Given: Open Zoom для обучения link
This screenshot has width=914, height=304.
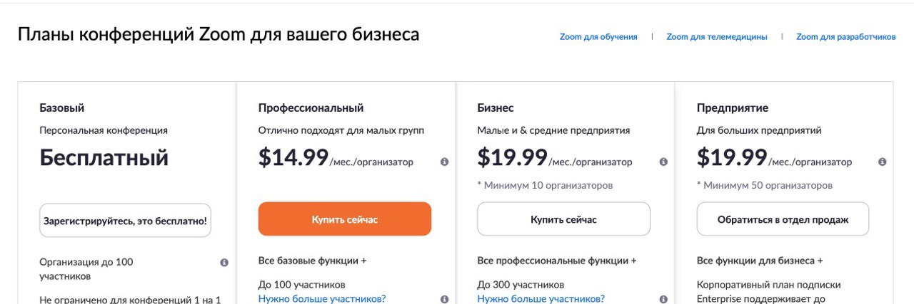Looking at the screenshot, I should [598, 37].
